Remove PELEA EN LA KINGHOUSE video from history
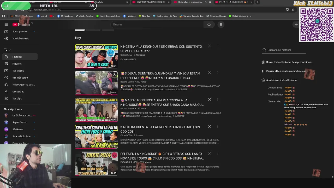Image resolution: width=334 pixels, height=188 pixels. click(x=209, y=153)
